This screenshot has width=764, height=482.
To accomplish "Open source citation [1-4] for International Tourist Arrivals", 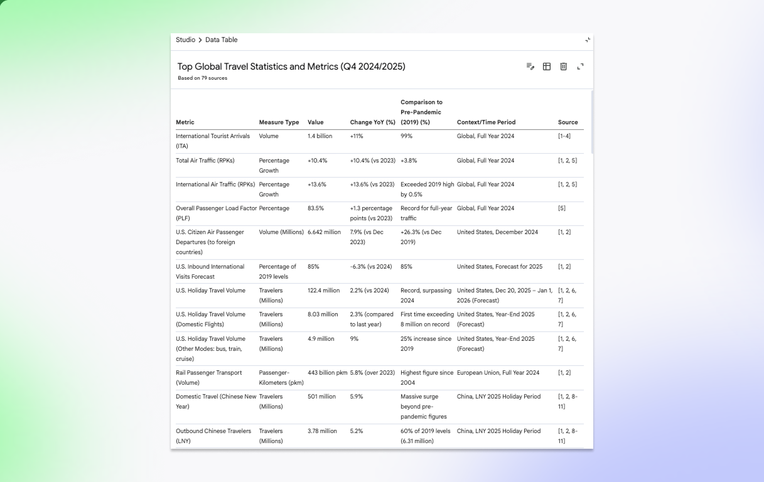I will point(564,136).
